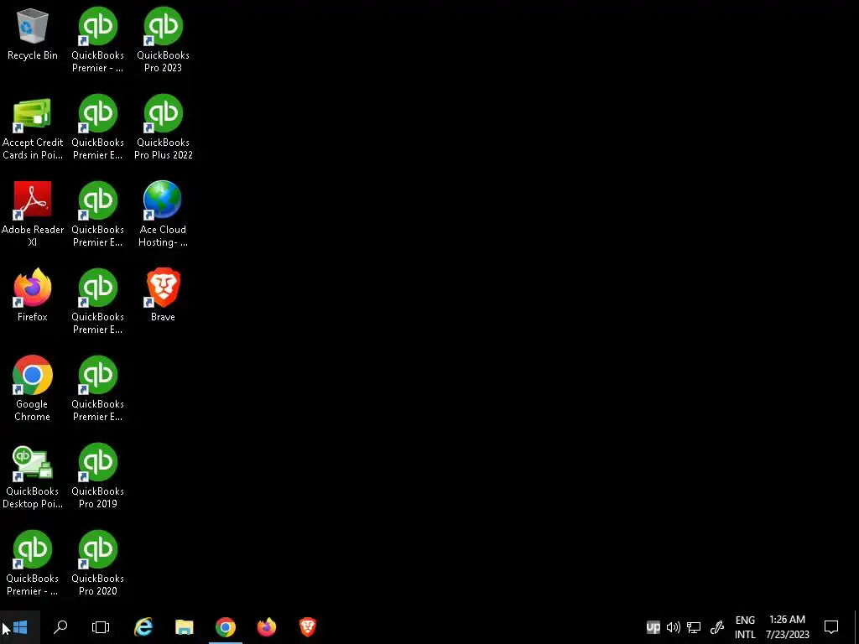Open taskbar search magnifier
Viewport: 859px width, 644px height.
coord(60,627)
